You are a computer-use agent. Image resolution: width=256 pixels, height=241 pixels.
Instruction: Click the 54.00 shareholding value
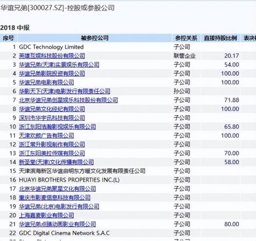tap(231, 64)
